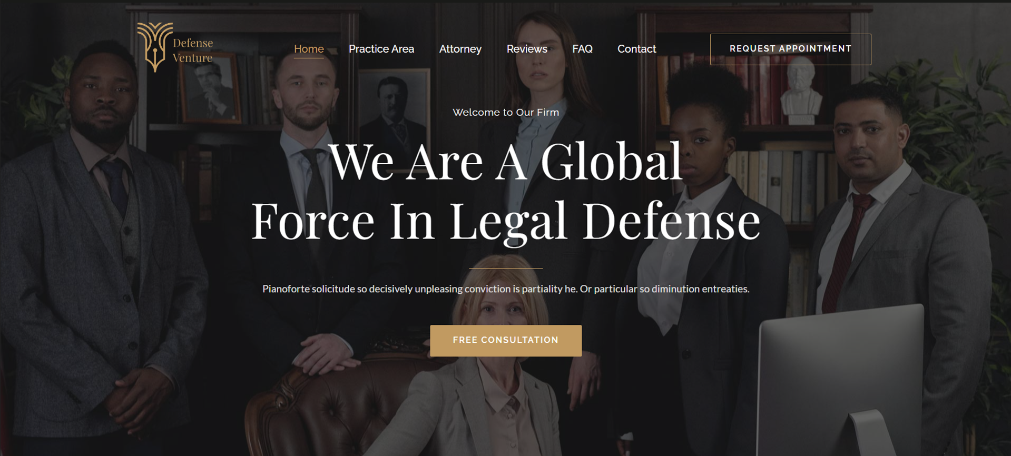The image size is (1011, 456).
Task: Click the gold divider line under headline
Action: (506, 269)
